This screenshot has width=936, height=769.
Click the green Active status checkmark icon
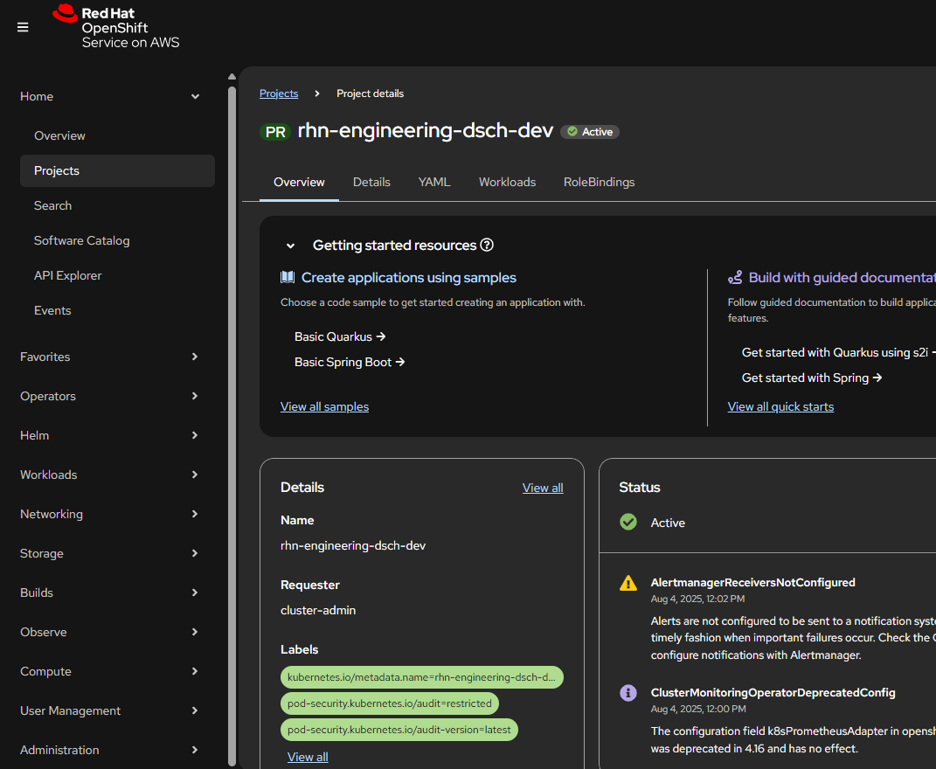click(x=627, y=522)
